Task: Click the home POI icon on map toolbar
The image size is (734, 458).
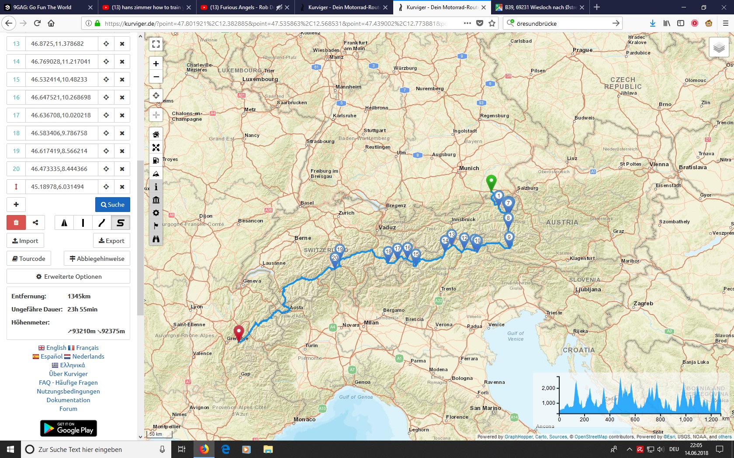Action: (156, 134)
